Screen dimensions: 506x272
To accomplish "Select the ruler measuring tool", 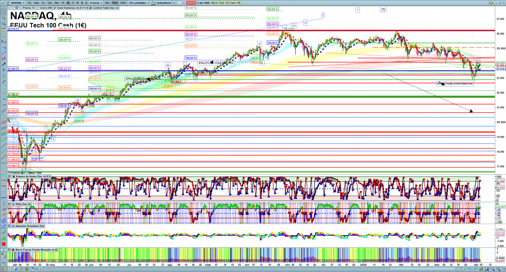I will point(3,111).
